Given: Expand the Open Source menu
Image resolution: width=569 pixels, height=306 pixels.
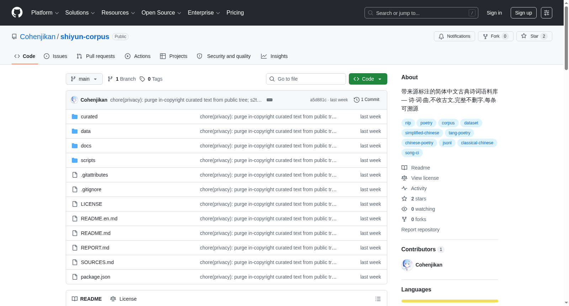Looking at the screenshot, I should point(161,13).
